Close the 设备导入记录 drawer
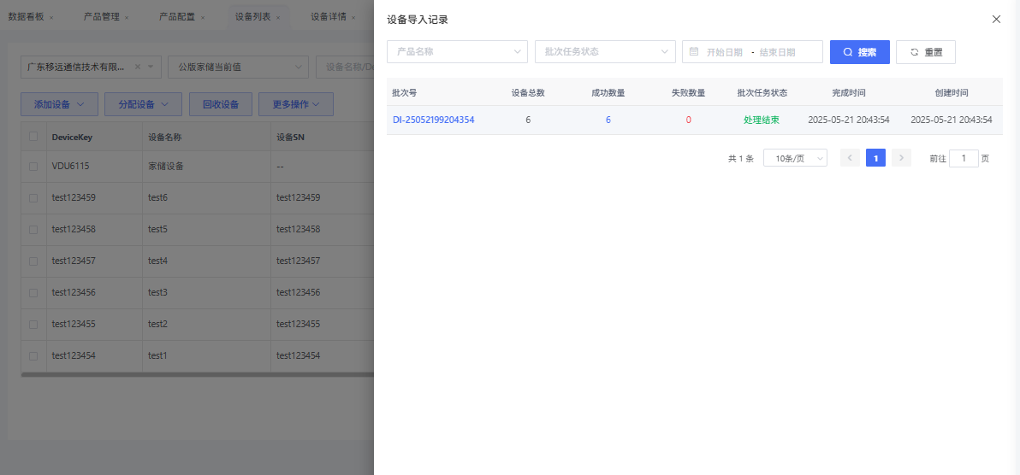This screenshot has height=475, width=1020. [996, 19]
